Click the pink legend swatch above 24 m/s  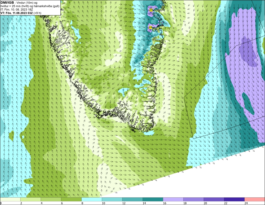(255, 199)
